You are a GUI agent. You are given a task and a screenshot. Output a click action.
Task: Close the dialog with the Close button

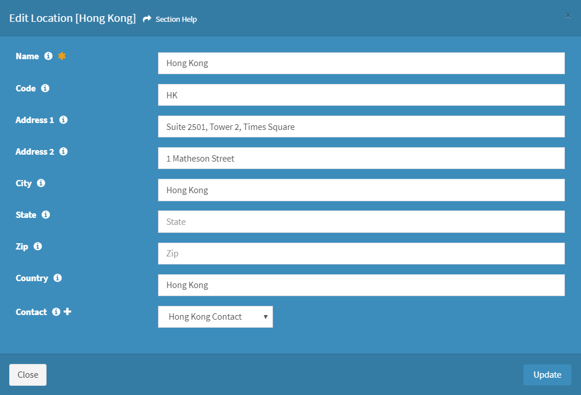coord(28,374)
